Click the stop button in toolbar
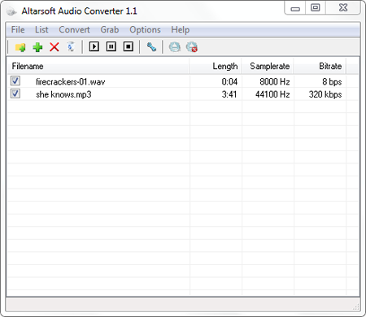 pyautogui.click(x=129, y=46)
